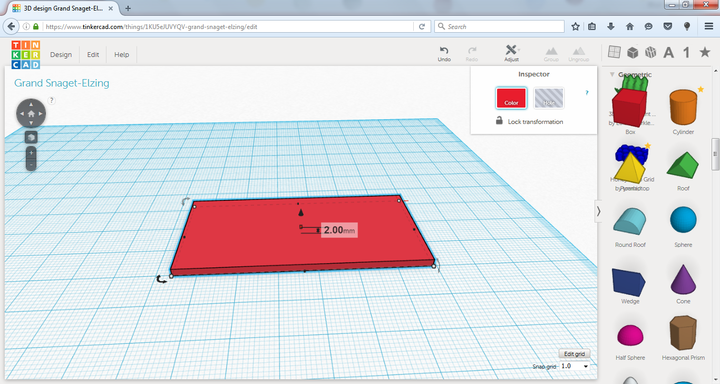Image resolution: width=720 pixels, height=384 pixels.
Task: Click the Undo button
Action: point(444,54)
